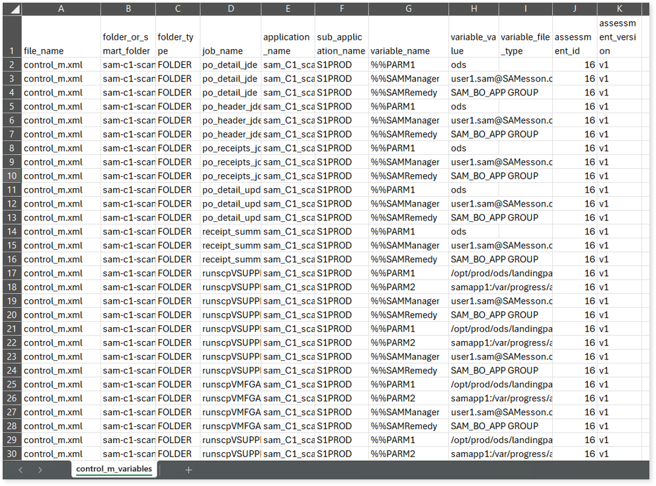Select column C header
The height and width of the screenshot is (486, 656).
(x=178, y=9)
